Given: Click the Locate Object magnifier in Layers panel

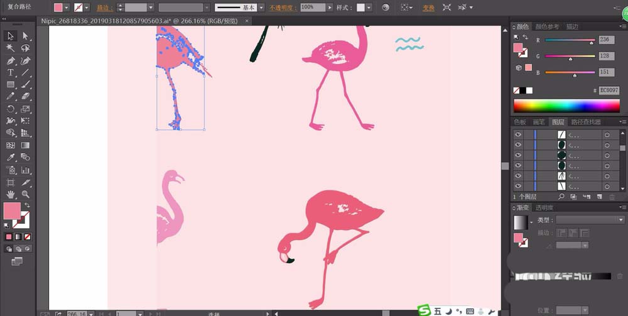Looking at the screenshot, I should point(561,197).
